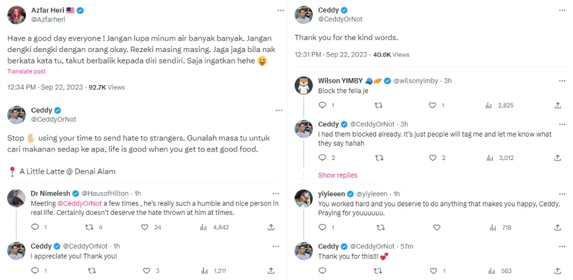Retweet Dr Nimelesh's reply about Ceddy
The width and height of the screenshot is (573, 280).
click(89, 227)
